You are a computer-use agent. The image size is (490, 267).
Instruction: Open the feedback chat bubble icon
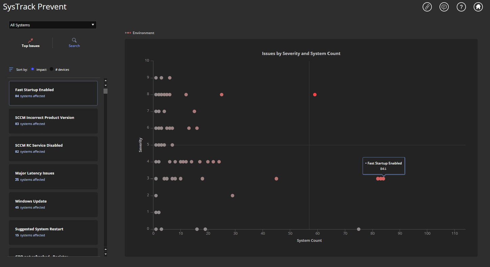click(x=444, y=7)
